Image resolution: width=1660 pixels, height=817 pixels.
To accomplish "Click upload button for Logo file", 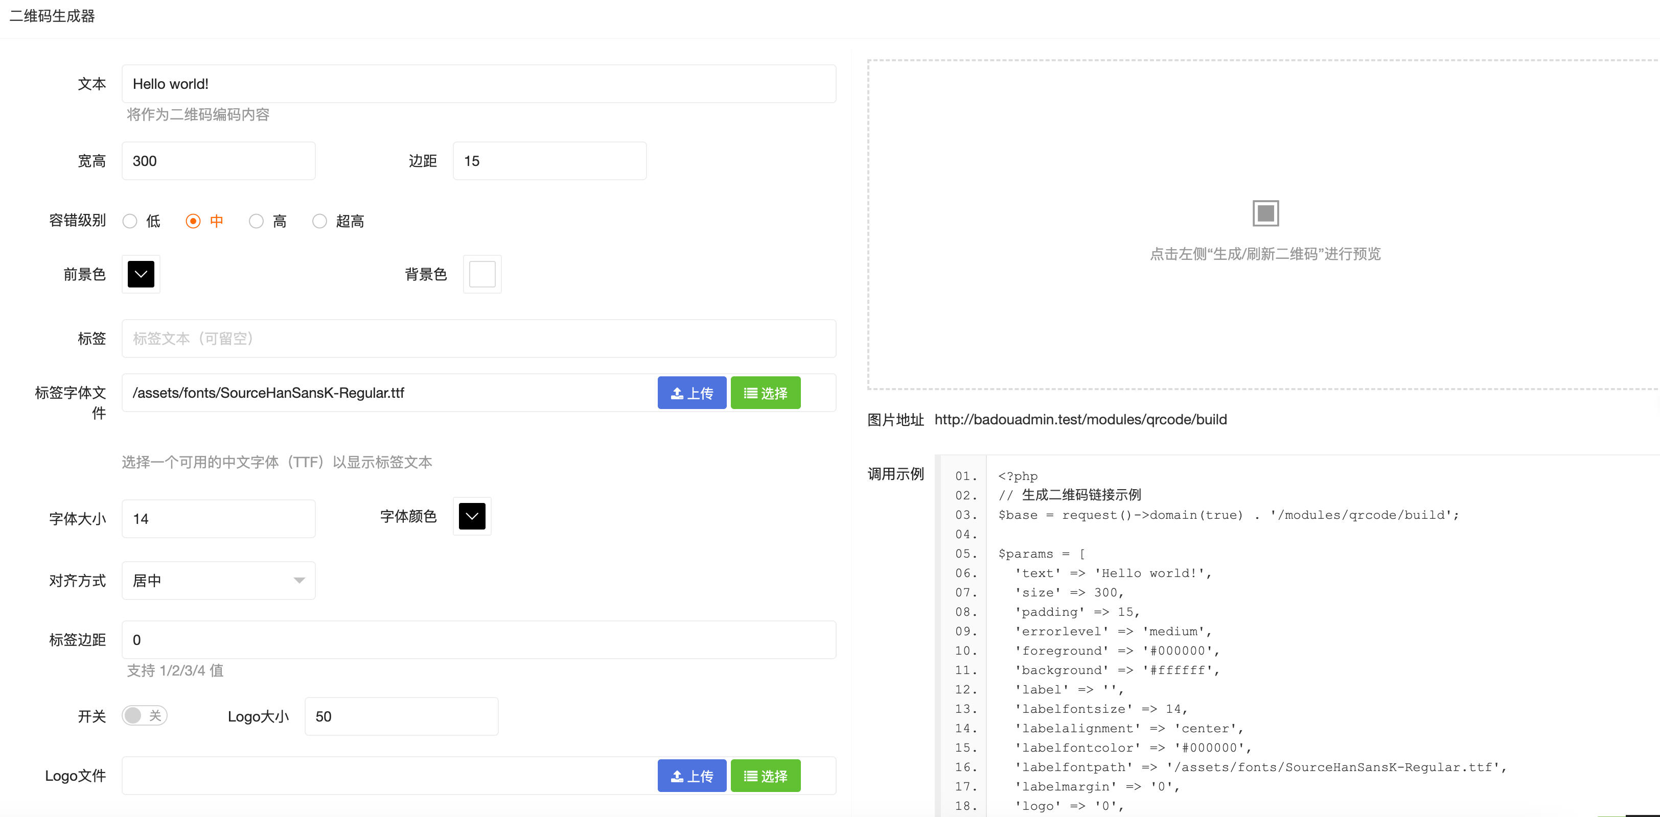I will tap(691, 776).
